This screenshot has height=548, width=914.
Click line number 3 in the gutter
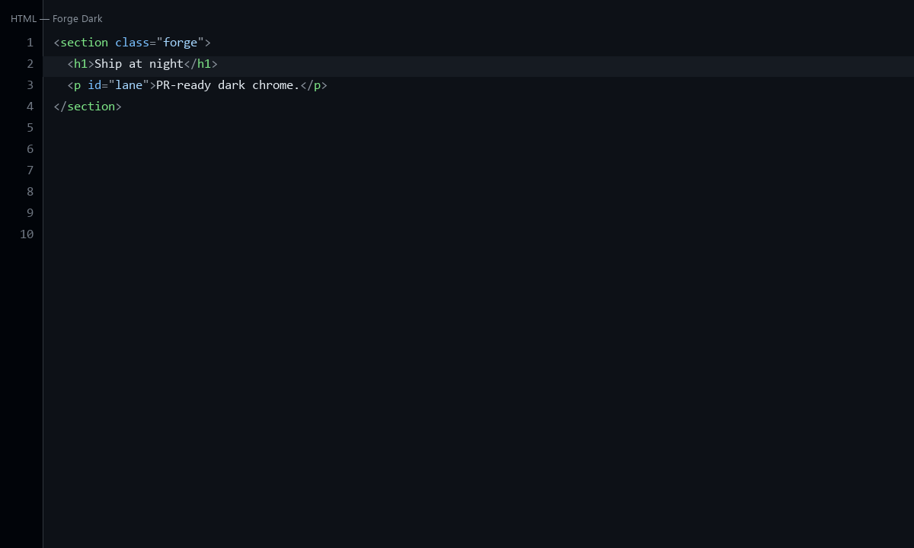click(30, 85)
